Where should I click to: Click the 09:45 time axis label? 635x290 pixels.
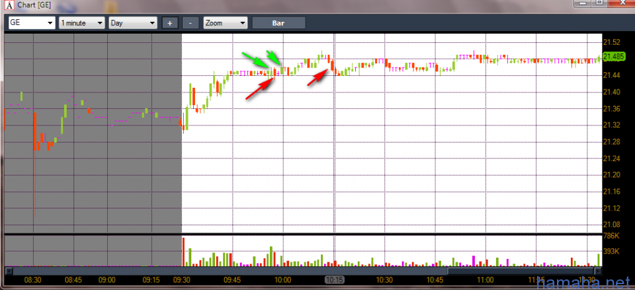point(232,280)
